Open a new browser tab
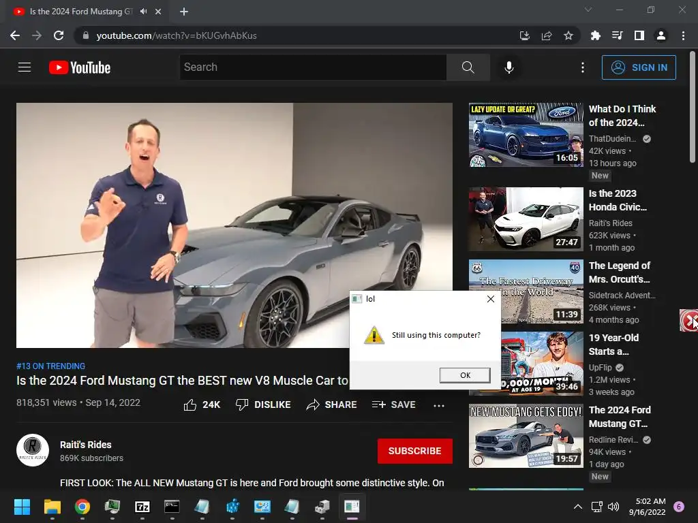This screenshot has width=698, height=523. coord(184,12)
